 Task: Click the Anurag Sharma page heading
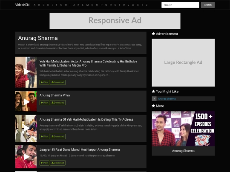(38, 38)
